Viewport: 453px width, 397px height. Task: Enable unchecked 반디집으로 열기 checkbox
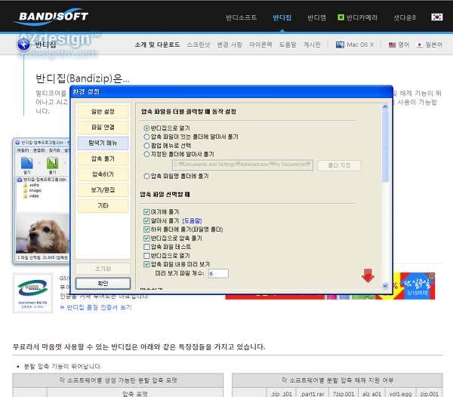[x=146, y=256]
